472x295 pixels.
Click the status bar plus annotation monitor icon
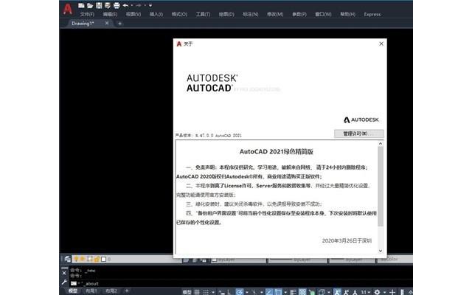(392, 292)
